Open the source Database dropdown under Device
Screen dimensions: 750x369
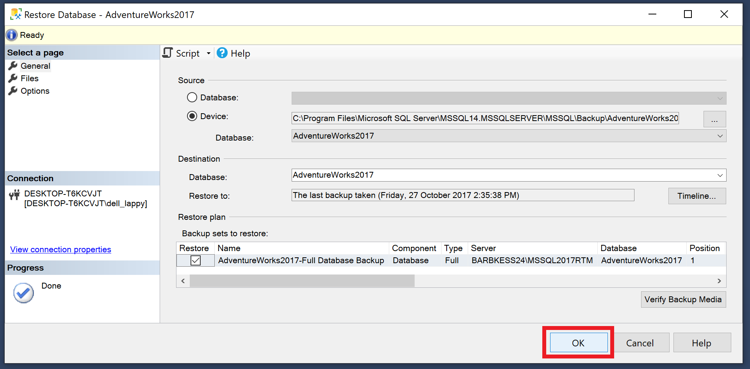[x=720, y=136]
